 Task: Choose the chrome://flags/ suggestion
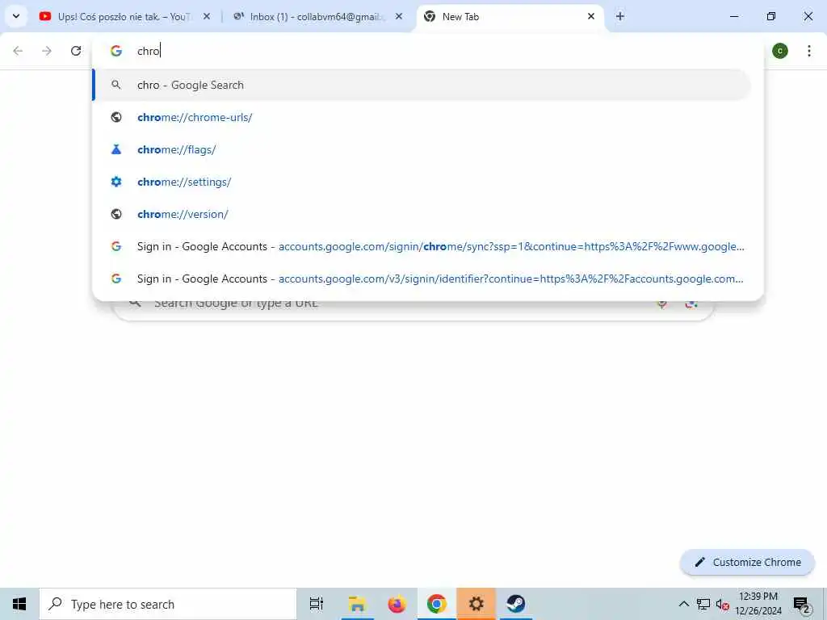pyautogui.click(x=422, y=149)
